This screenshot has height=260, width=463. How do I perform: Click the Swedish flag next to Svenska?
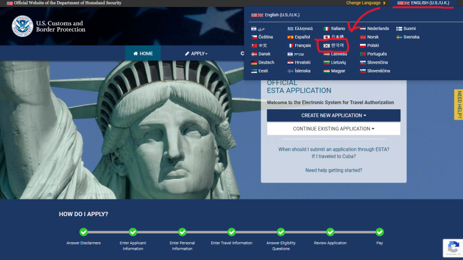(399, 37)
